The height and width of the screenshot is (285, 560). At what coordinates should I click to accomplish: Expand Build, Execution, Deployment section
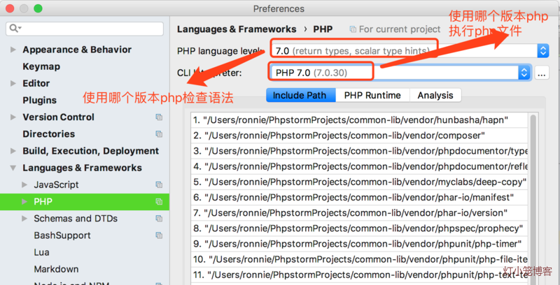coord(13,151)
